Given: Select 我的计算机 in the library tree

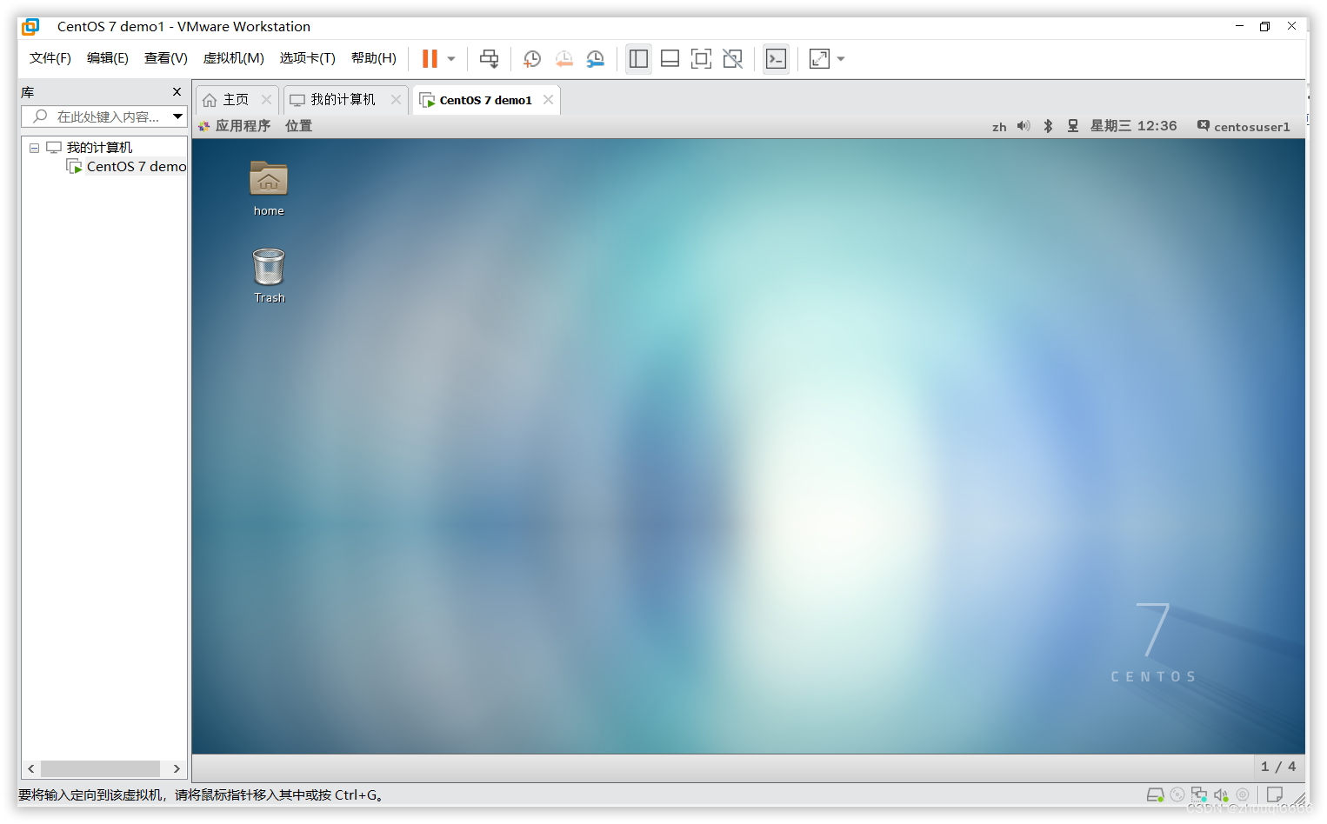Looking at the screenshot, I should point(99,148).
